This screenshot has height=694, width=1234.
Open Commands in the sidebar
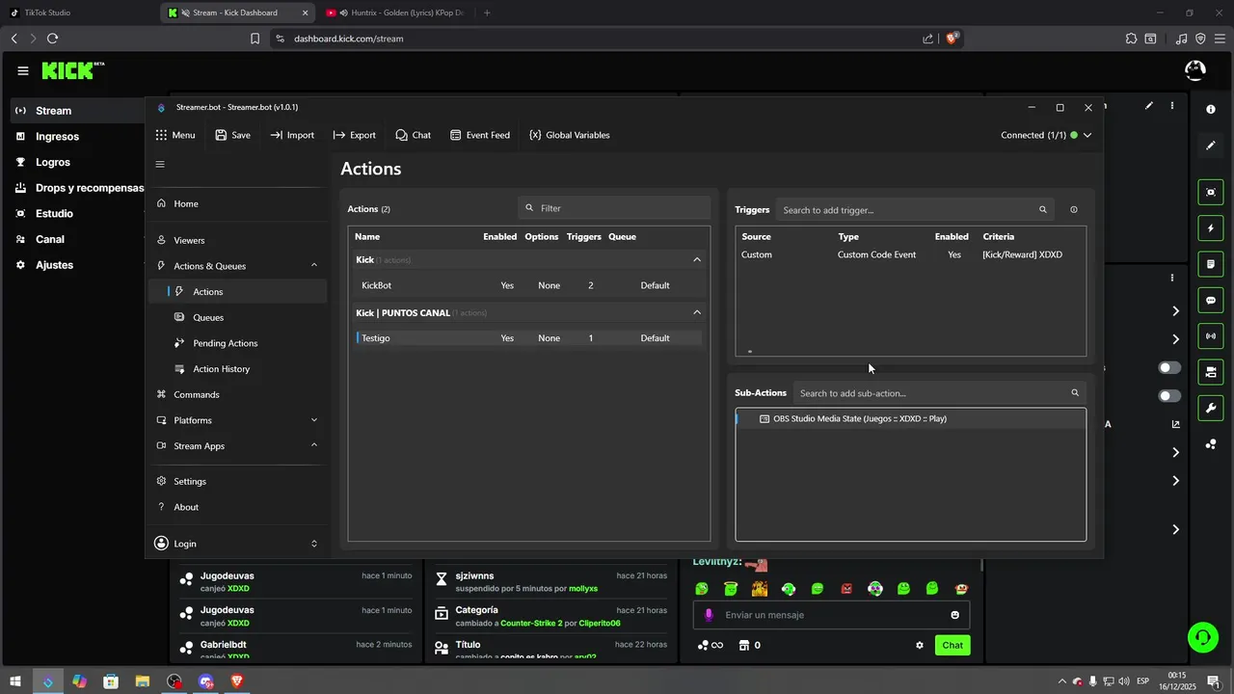pyautogui.click(x=237, y=394)
